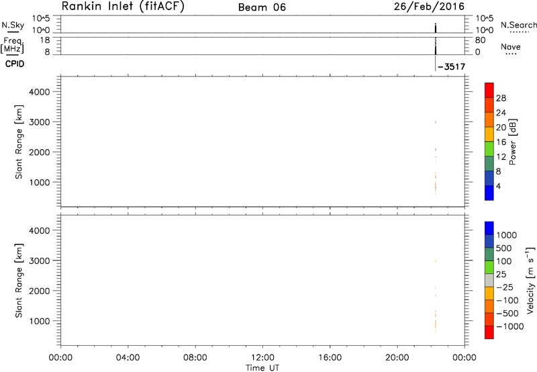Pick the orange Velocity swatch between -500 and -100
This screenshot has width=537, height=372.
click(489, 306)
